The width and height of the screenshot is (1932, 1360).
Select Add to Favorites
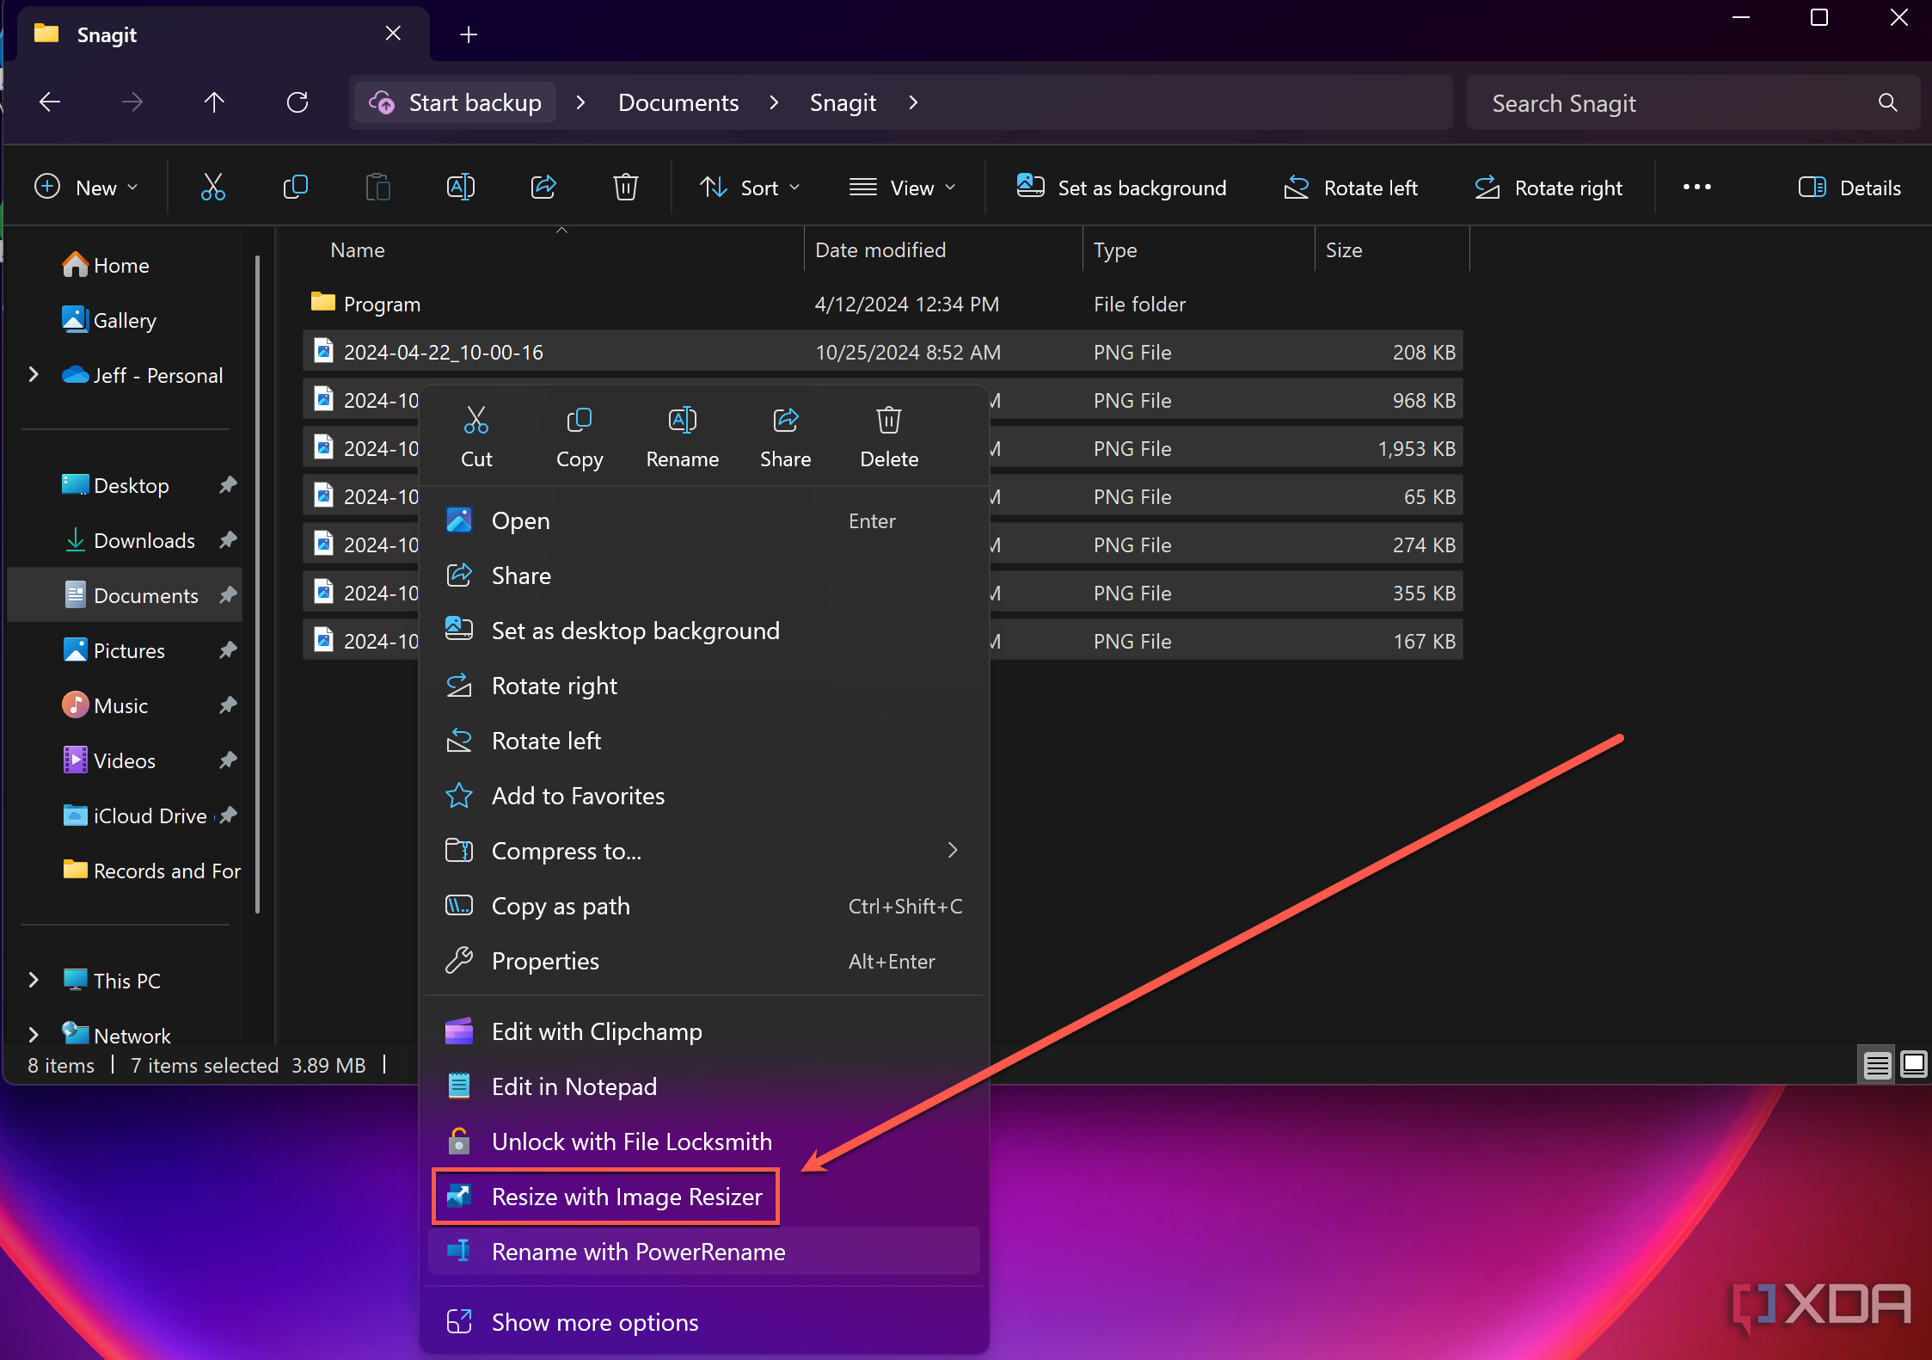pyautogui.click(x=703, y=796)
